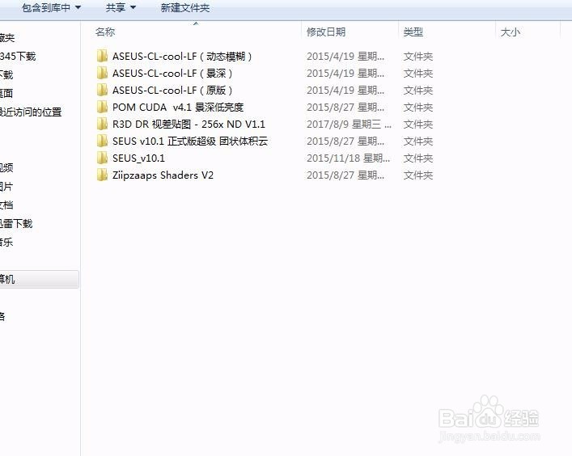
Task: Click 2015/8/27 date of POM CUDA row
Action: pos(345,108)
